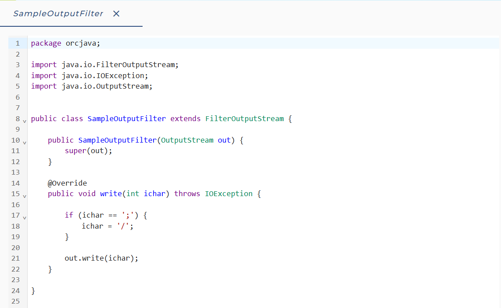Viewport: 501px width, 308px height.
Task: Click 'super(out);' statement
Action: click(x=89, y=151)
